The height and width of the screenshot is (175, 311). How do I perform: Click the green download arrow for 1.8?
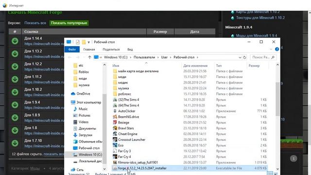pyautogui.click(x=15, y=130)
